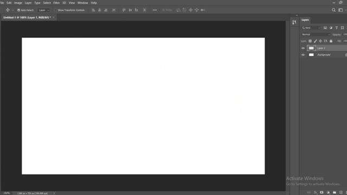Filter layers by adjustment layers icon
Image resolution: width=347 pixels, height=195 pixels.
(331, 28)
